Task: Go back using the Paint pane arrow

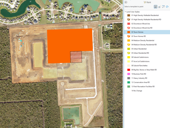Action: coord(126,2)
